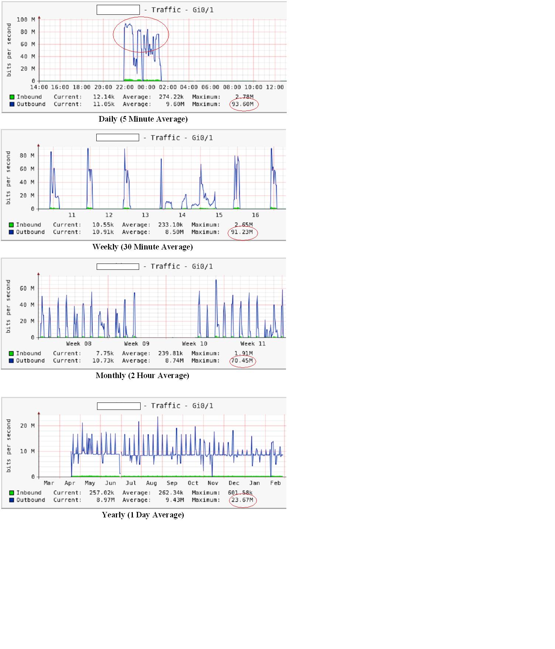
Task: Click the blue Outbound swatch in Monthly legend
Action: pos(11,361)
